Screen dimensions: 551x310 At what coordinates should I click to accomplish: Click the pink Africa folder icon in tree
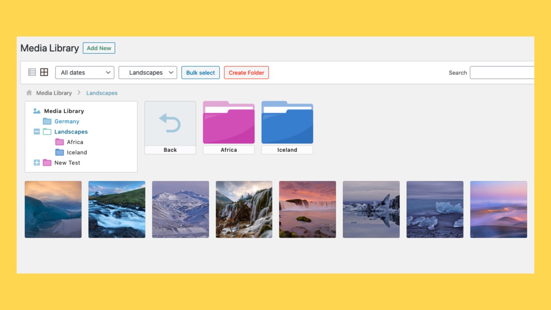[59, 142]
